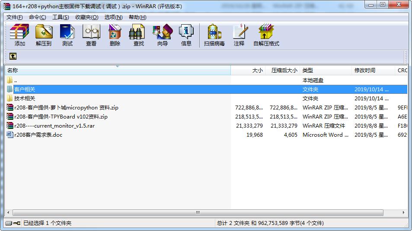
Task: Click the 自解压格式 (SFX) icon
Action: [266, 35]
